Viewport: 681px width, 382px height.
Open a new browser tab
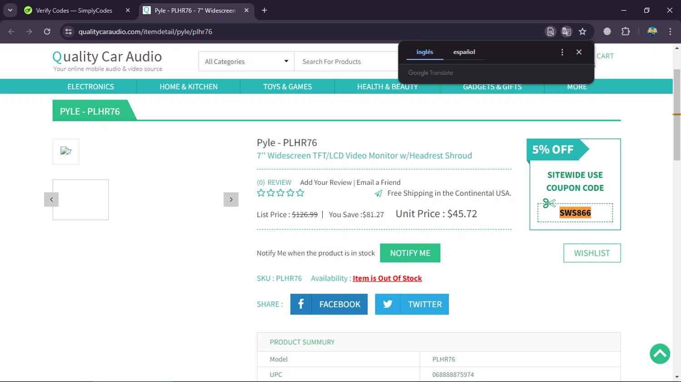(264, 10)
